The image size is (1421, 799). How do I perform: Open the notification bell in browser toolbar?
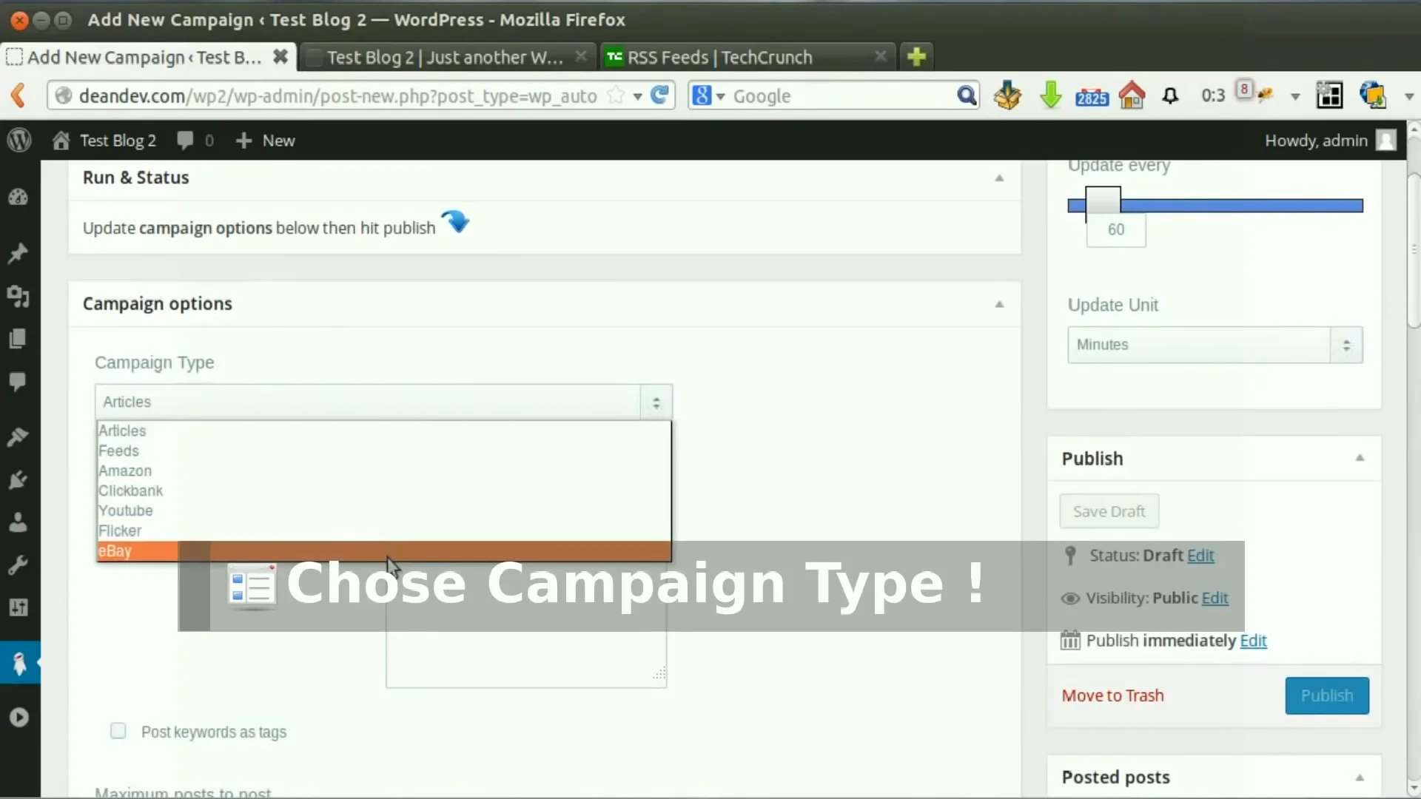(x=1170, y=95)
